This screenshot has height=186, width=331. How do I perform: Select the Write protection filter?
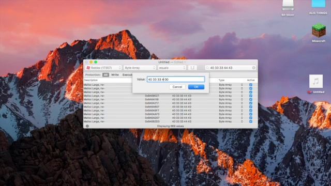coord(115,75)
